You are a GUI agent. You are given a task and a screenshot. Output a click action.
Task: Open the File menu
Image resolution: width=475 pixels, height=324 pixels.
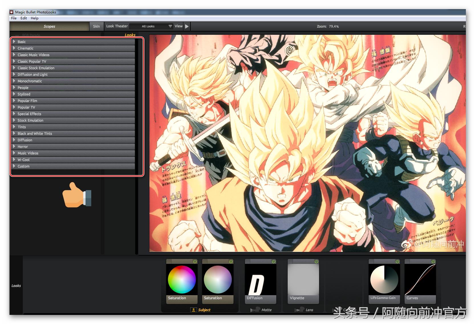point(14,18)
